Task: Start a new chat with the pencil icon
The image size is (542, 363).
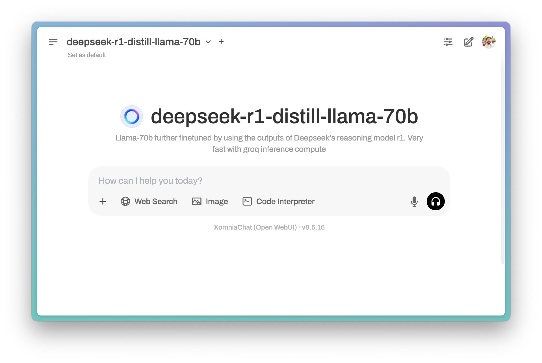Action: pos(469,42)
